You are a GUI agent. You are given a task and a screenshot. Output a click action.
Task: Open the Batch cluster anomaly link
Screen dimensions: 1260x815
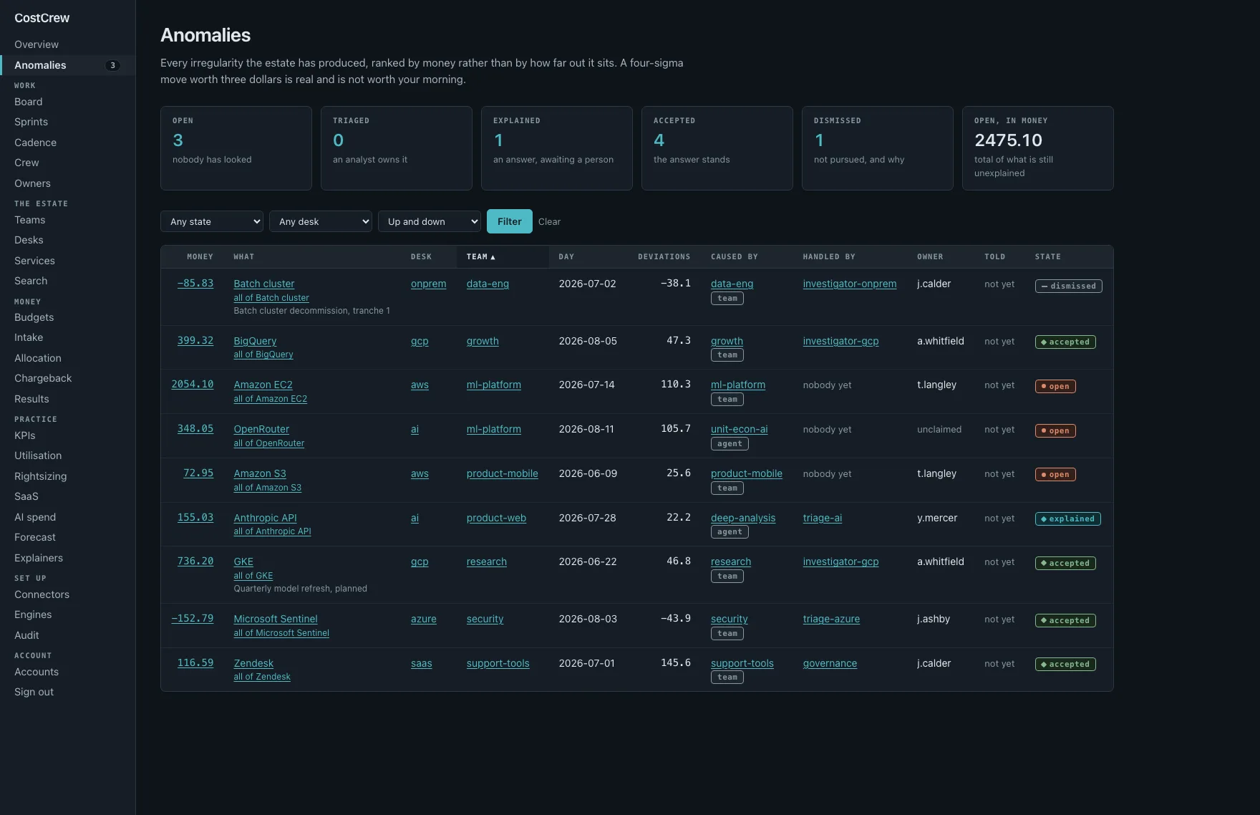[263, 284]
